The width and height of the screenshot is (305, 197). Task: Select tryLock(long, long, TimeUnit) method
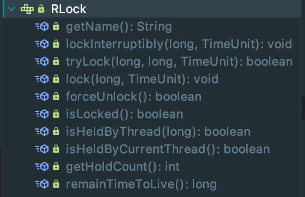click(179, 62)
